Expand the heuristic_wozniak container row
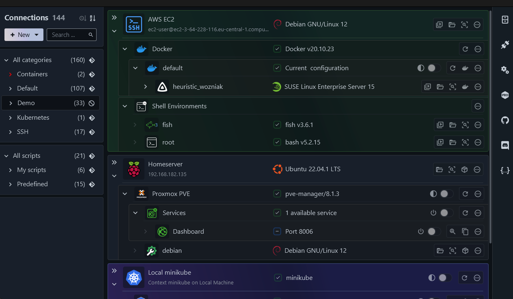The image size is (513, 299). click(x=146, y=87)
